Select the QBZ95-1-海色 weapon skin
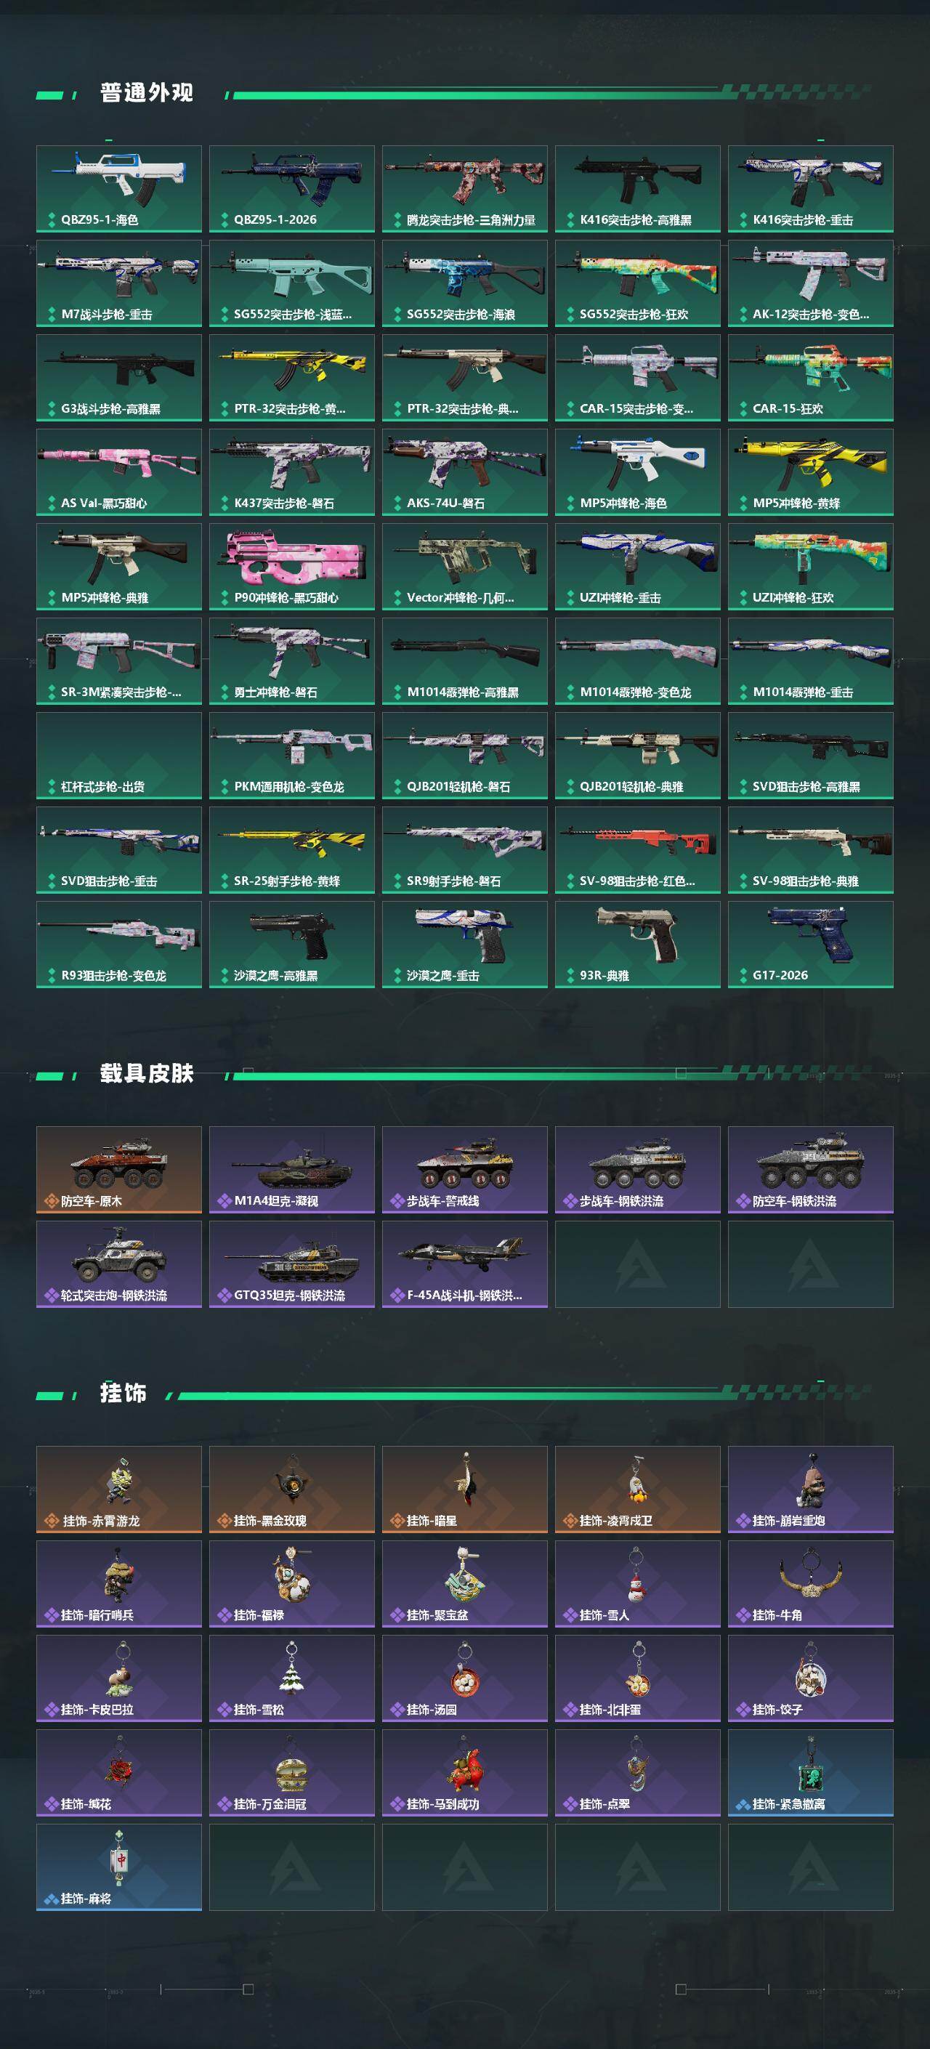The width and height of the screenshot is (930, 2049). (x=118, y=188)
